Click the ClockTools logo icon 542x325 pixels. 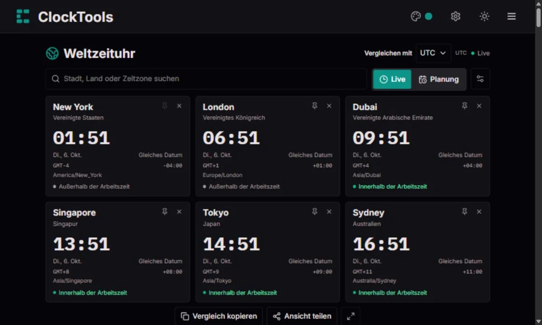click(23, 16)
